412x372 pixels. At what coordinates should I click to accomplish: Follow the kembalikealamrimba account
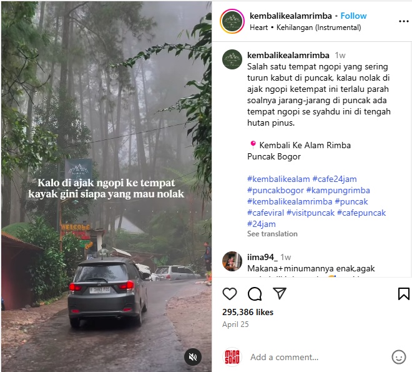[353, 16]
